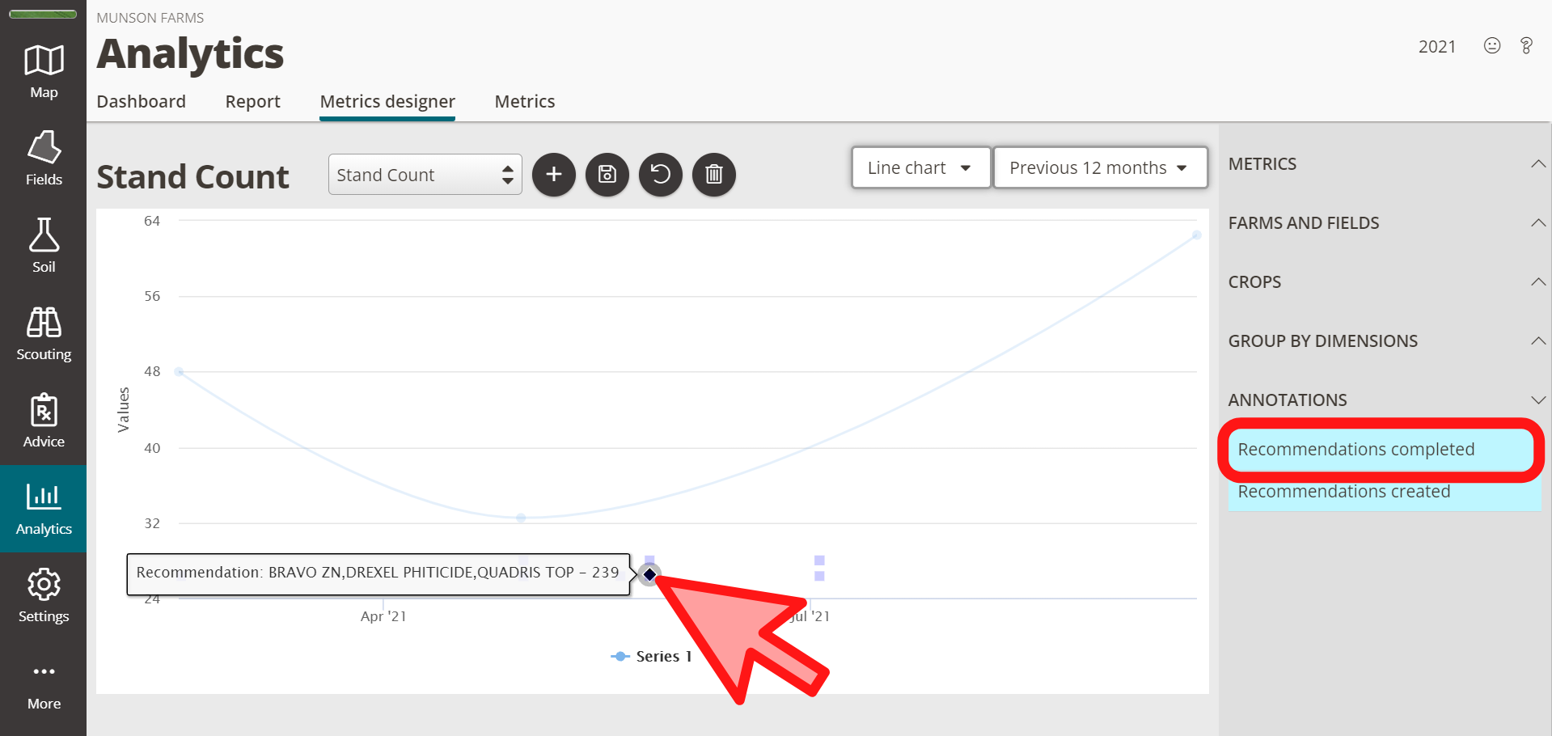Open the Advice section in sidebar
The height and width of the screenshot is (736, 1552).
click(44, 421)
